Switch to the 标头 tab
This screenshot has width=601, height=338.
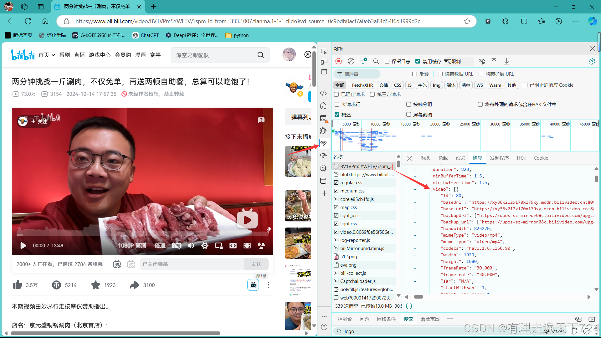pyautogui.click(x=426, y=158)
